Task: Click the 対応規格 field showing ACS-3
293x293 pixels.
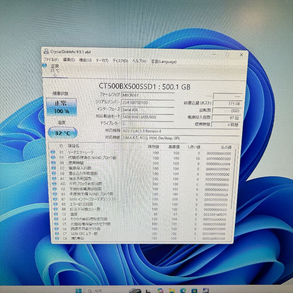Action: coord(181,131)
